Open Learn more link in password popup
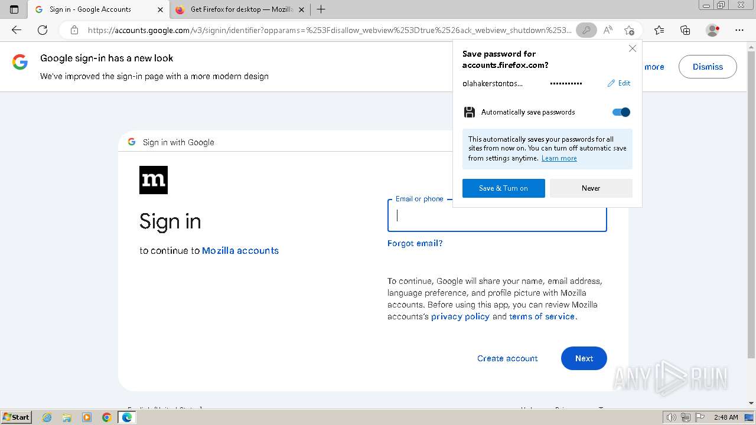The width and height of the screenshot is (756, 425). [559, 158]
